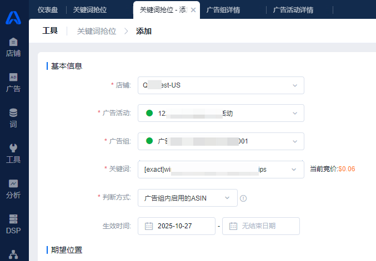Switch to the 仪表盘 tab
Image resolution: width=376 pixels, height=261 pixels.
pyautogui.click(x=48, y=9)
